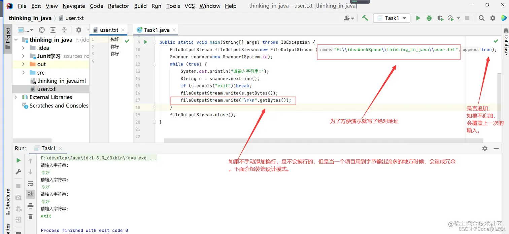The image size is (509, 234).
Task: Run Task1 with coverage shield icon
Action: click(440, 18)
